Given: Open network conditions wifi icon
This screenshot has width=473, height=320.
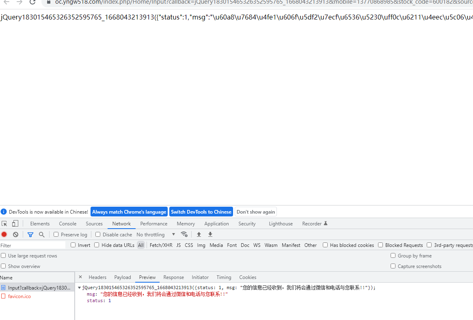Looking at the screenshot, I should click(x=184, y=234).
